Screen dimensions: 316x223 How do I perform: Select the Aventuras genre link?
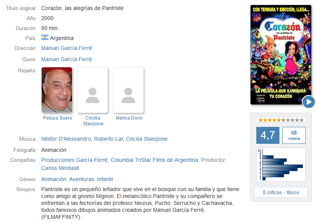(82, 179)
